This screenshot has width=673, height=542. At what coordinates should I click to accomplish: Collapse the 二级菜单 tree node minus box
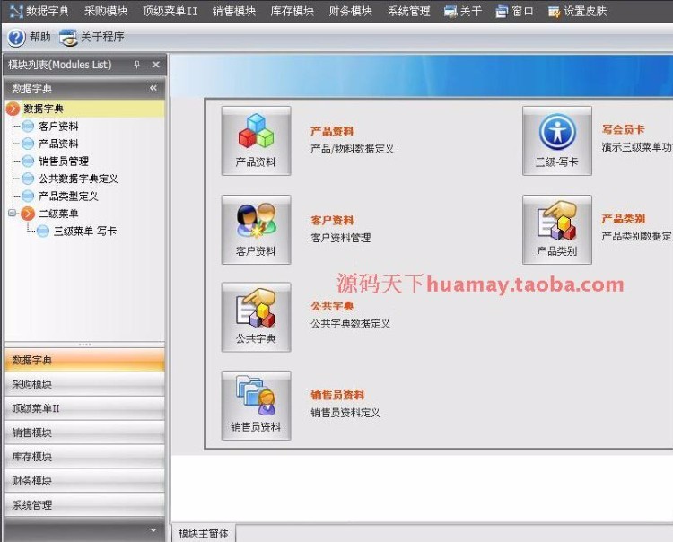point(12,213)
